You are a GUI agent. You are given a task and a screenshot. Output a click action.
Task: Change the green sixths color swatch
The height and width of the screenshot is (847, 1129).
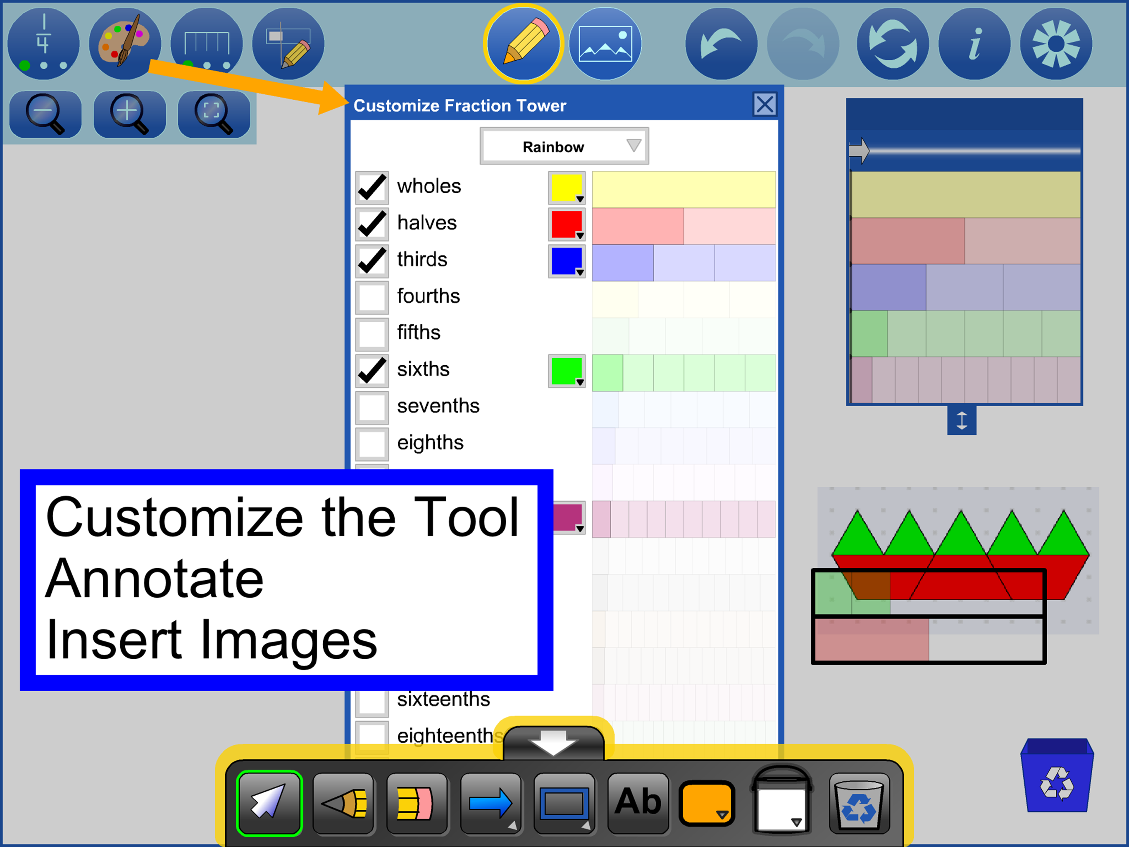tap(567, 371)
